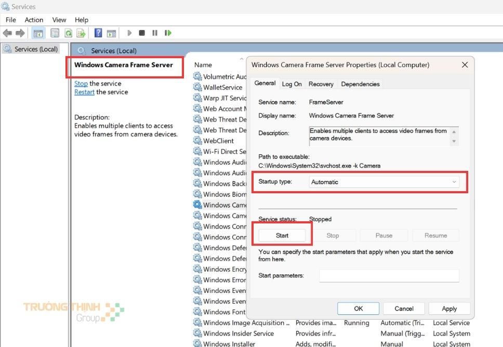
Task: Click Apply in the Properties dialog
Action: [x=449, y=309]
